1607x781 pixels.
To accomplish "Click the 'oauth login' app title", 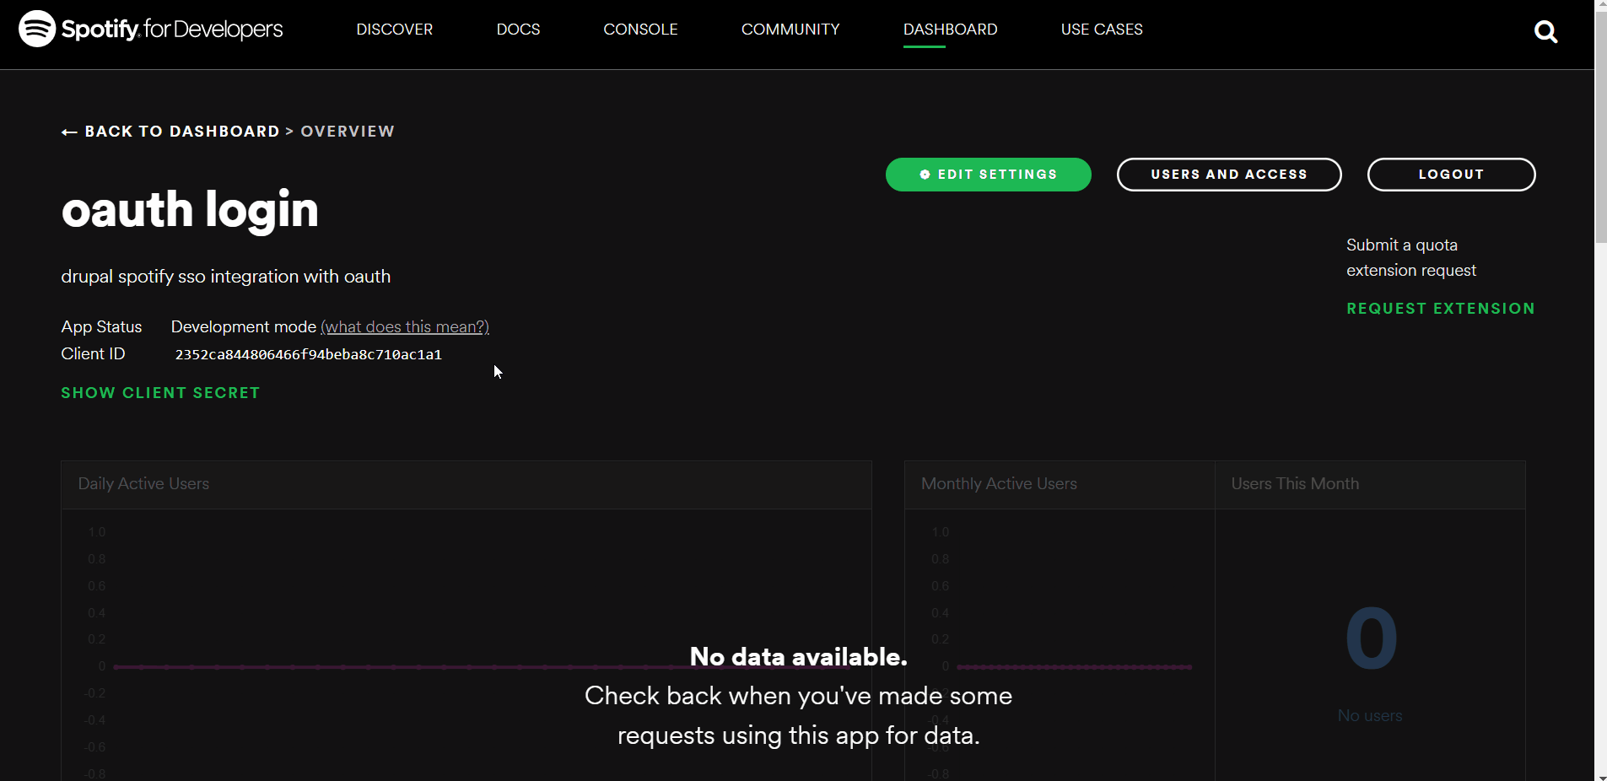I will [190, 209].
